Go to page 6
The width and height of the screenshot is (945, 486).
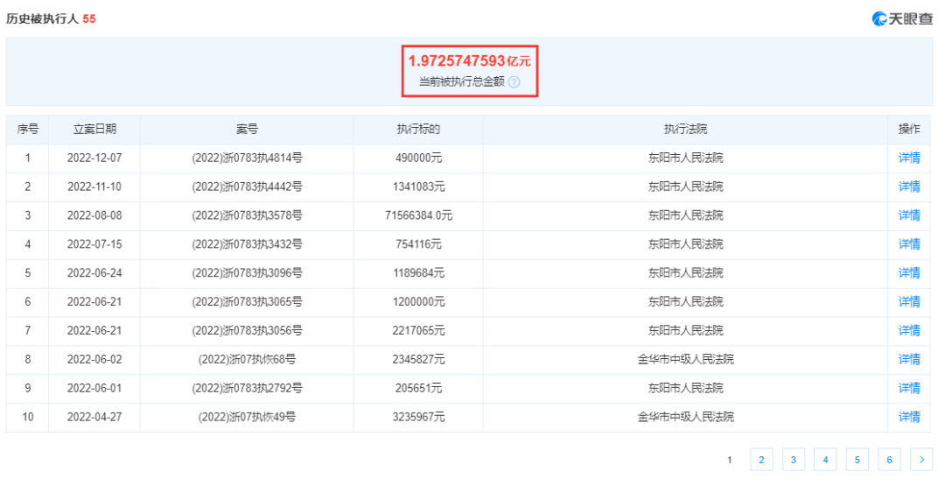pos(889,459)
